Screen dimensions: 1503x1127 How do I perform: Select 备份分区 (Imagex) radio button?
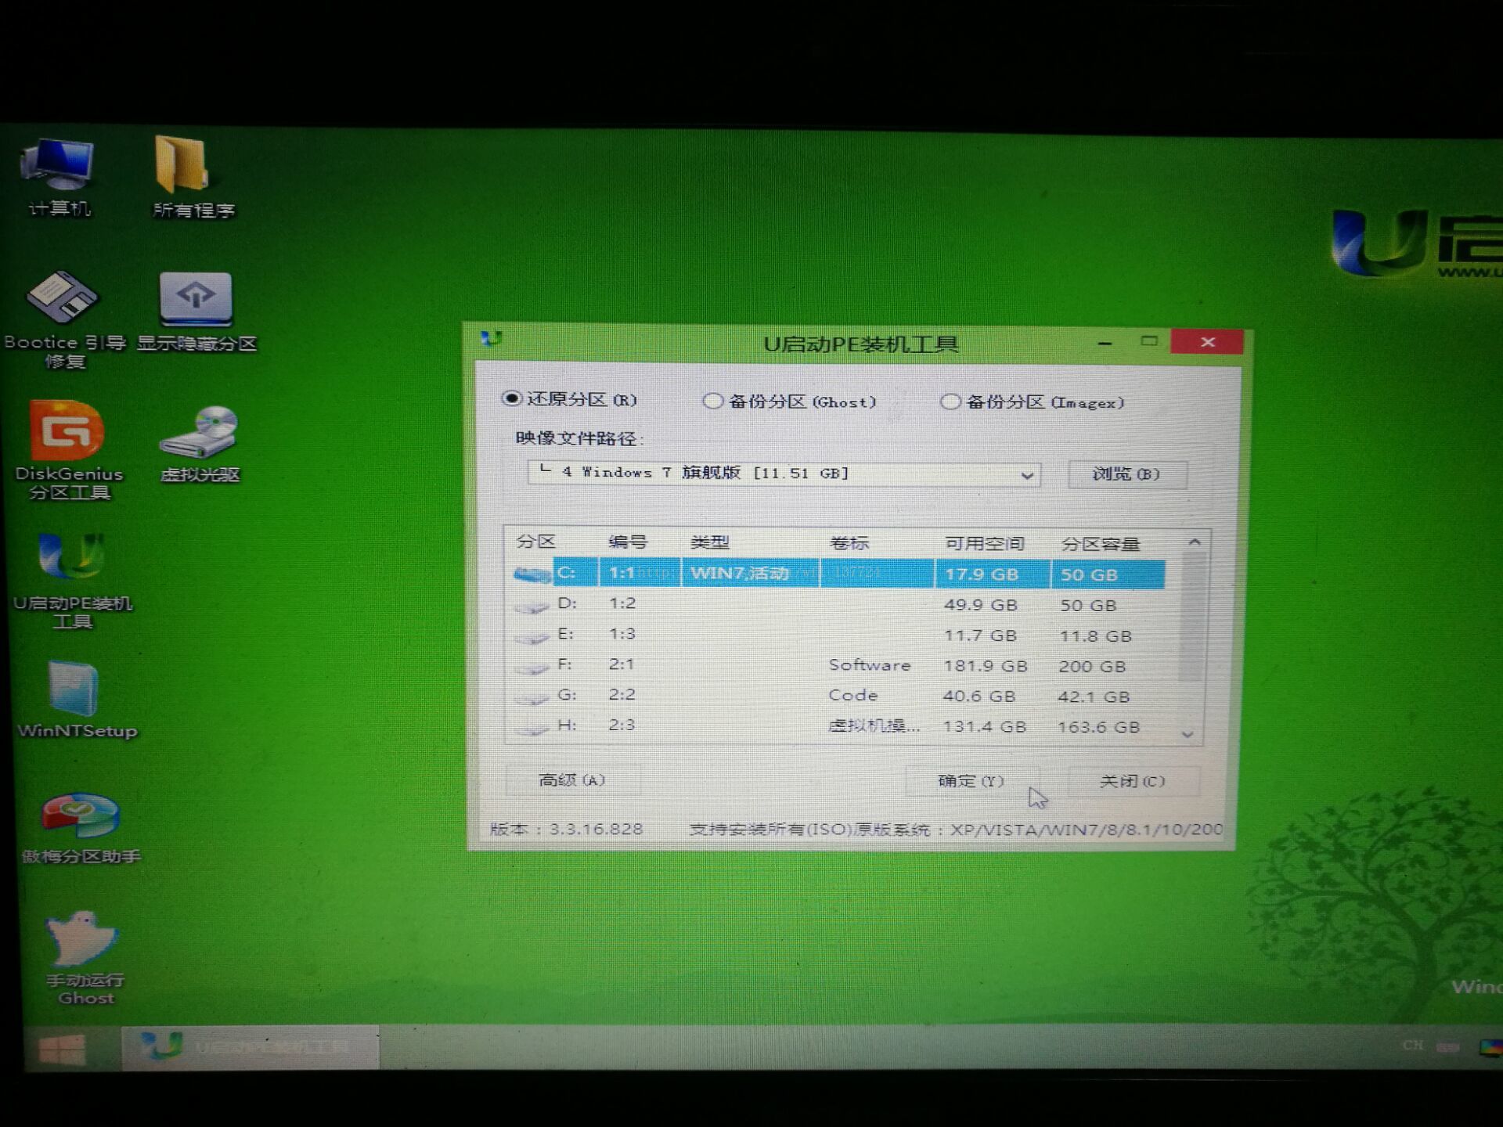(950, 402)
